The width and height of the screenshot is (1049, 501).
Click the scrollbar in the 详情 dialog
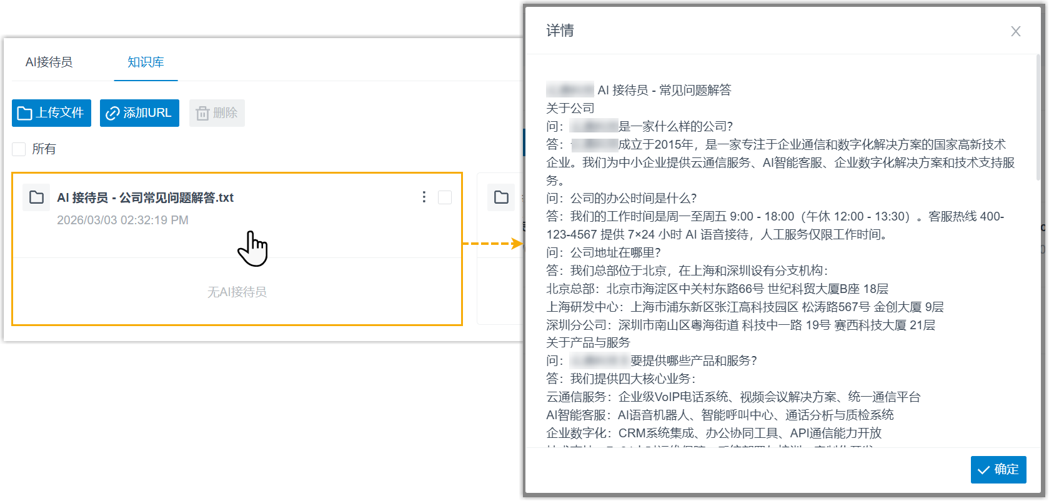1038,119
